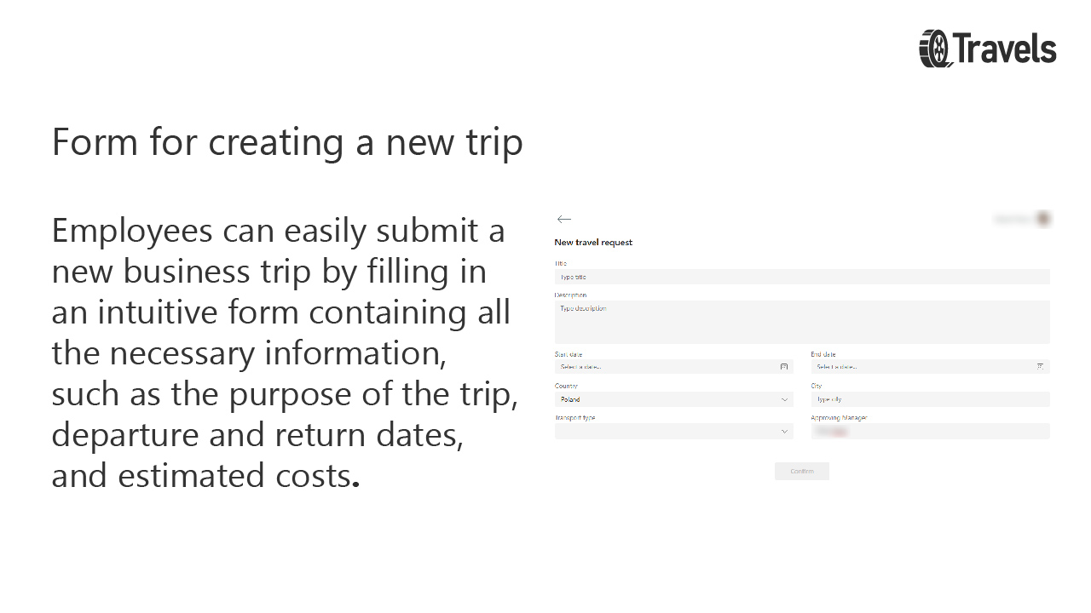The height and width of the screenshot is (613, 1091).
Task: Click the City input field
Action: (x=929, y=399)
